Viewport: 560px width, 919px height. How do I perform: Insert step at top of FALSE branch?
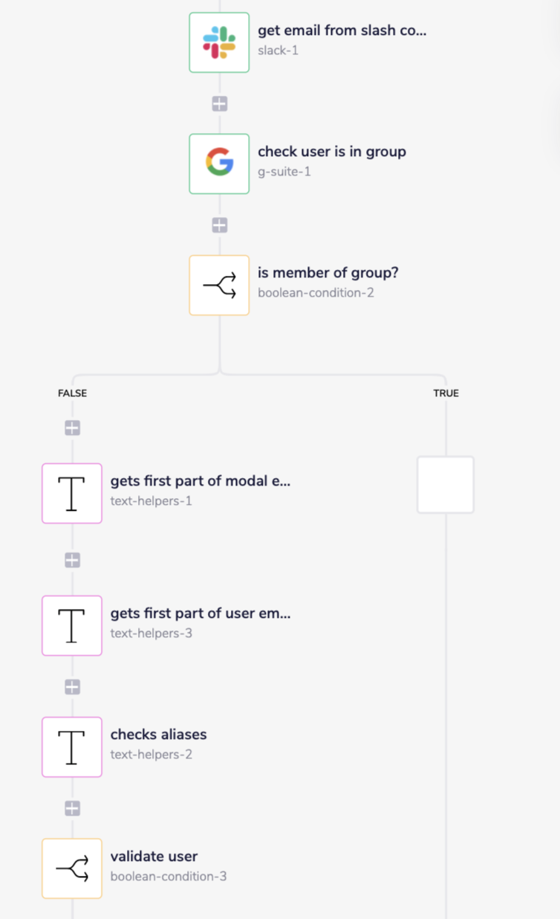click(x=72, y=428)
